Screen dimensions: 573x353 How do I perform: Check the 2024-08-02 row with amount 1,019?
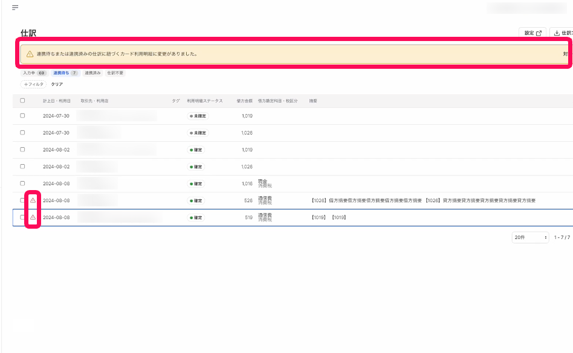pos(22,150)
